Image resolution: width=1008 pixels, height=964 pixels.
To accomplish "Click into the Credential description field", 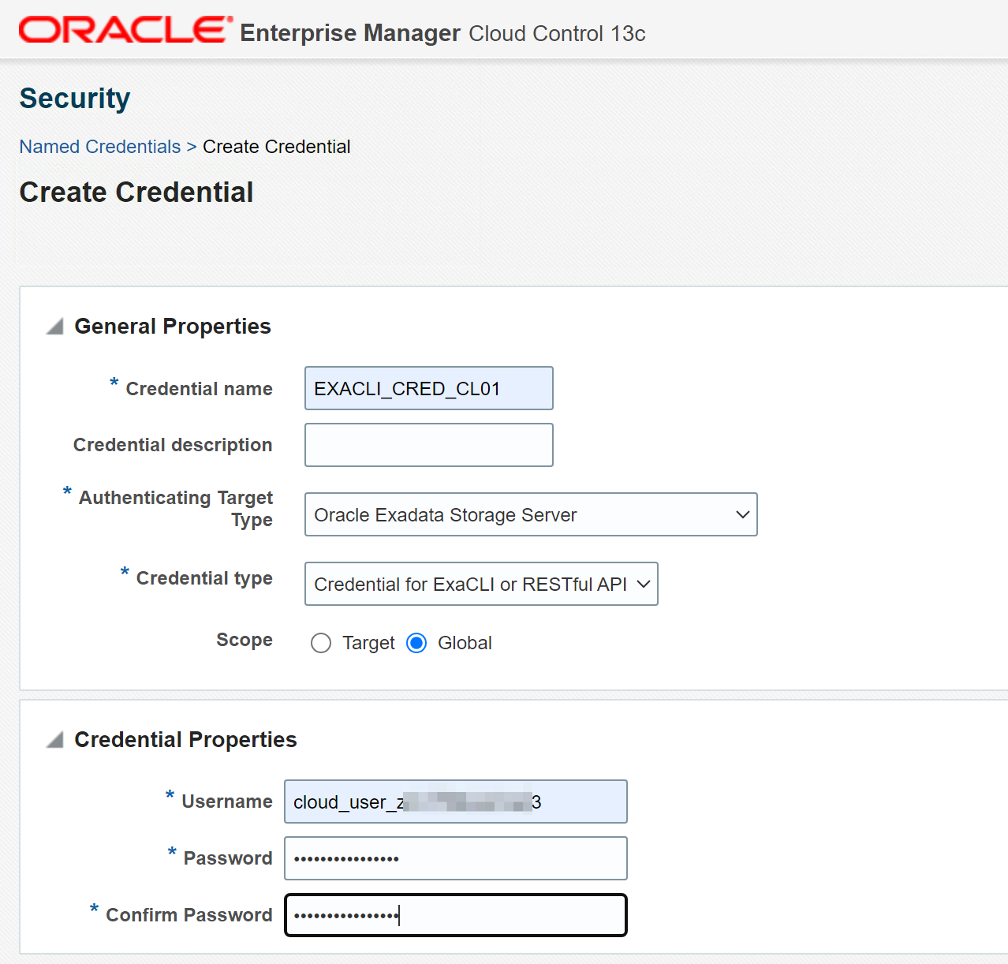I will (x=428, y=445).
